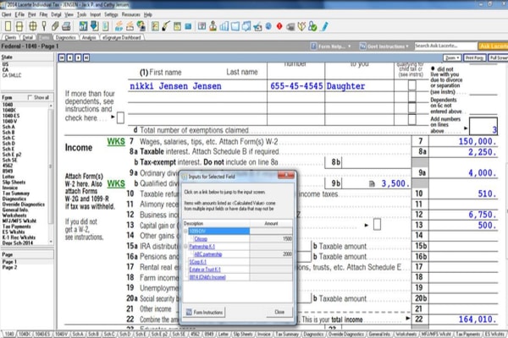Select Sch SE in the form list

pos(9,160)
